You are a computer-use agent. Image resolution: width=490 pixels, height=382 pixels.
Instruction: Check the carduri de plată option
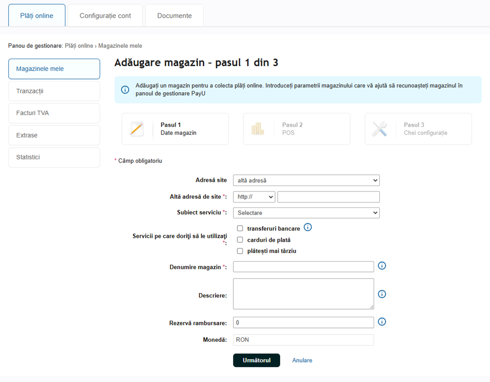(x=240, y=240)
